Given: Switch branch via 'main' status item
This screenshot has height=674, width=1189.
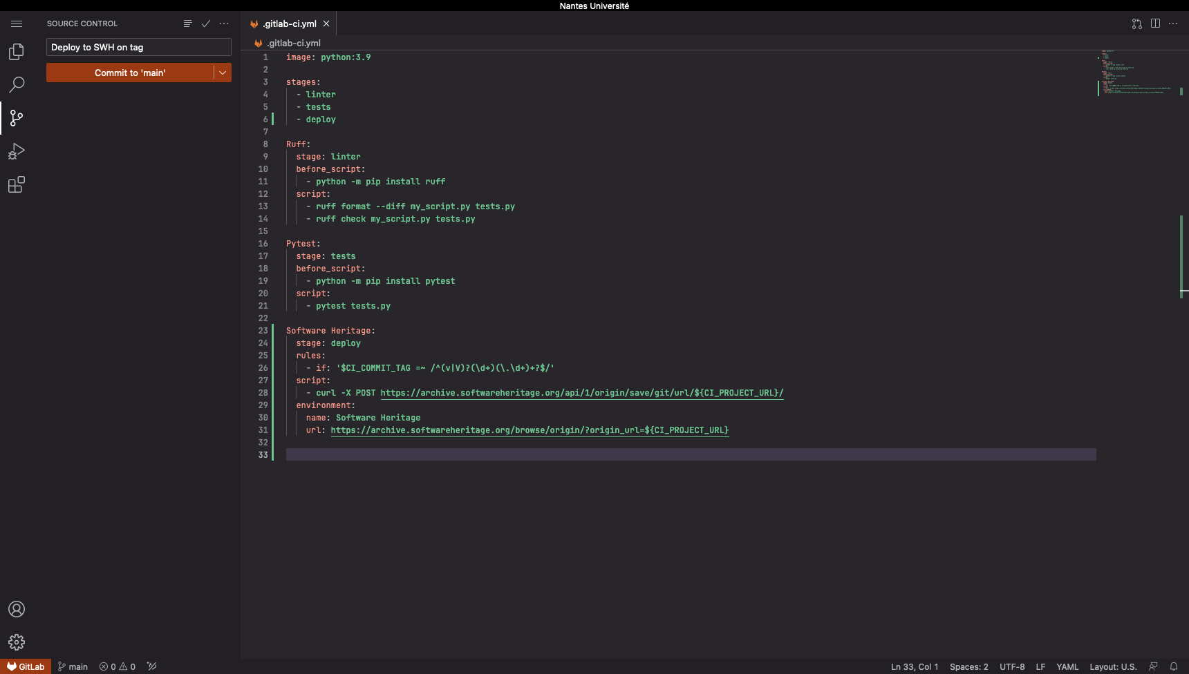Looking at the screenshot, I should pyautogui.click(x=73, y=666).
